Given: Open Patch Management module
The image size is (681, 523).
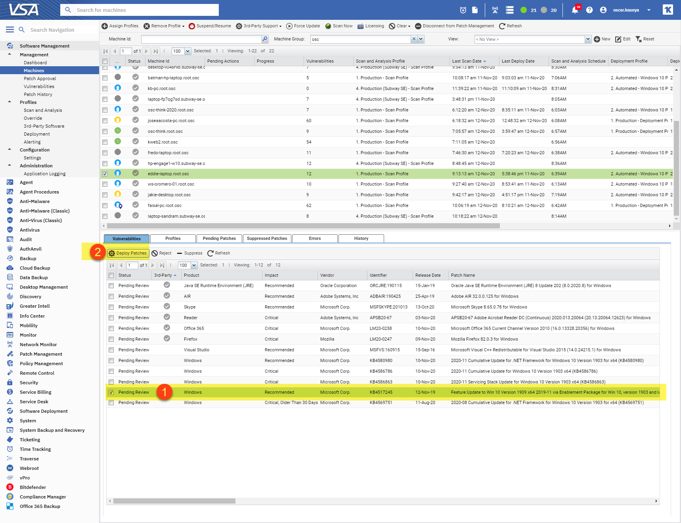Looking at the screenshot, I should tap(41, 354).
